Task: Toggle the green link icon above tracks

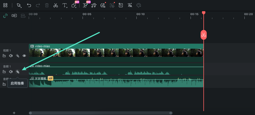Action: point(5,16)
